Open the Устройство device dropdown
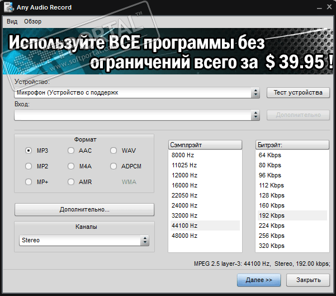 click(x=137, y=93)
